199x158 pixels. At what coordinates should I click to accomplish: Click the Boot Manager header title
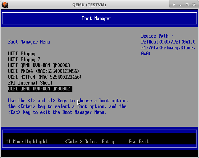click(97, 19)
